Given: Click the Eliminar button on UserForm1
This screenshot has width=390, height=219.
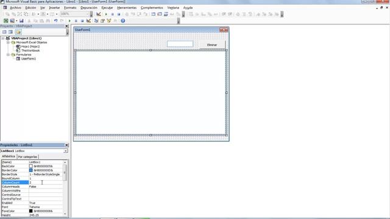Looking at the screenshot, I should tap(212, 45).
